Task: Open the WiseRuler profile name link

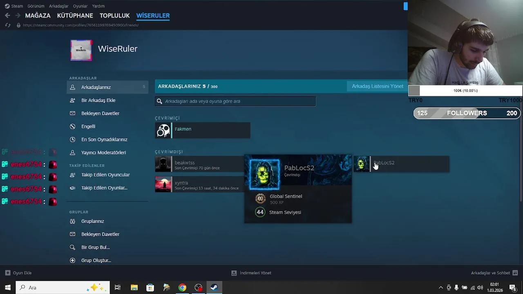Action: 118,49
